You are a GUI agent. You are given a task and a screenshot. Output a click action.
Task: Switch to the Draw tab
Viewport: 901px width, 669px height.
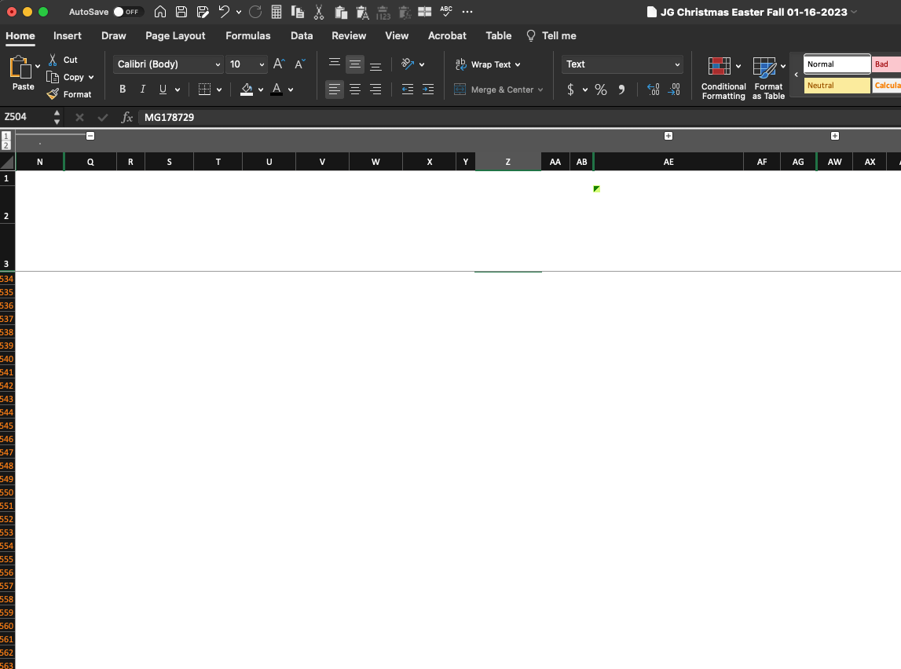[114, 35]
